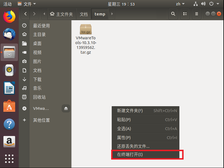Choose 新建文件夹 from context menu
Image resolution: width=224 pixels, height=168 pixels.
coord(130,111)
